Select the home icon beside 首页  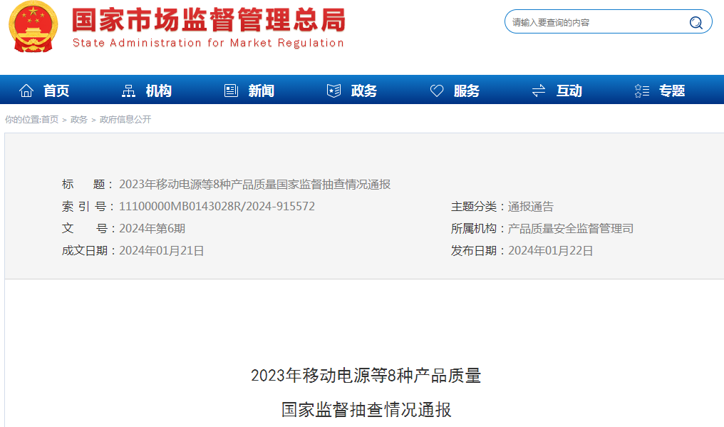(x=26, y=90)
